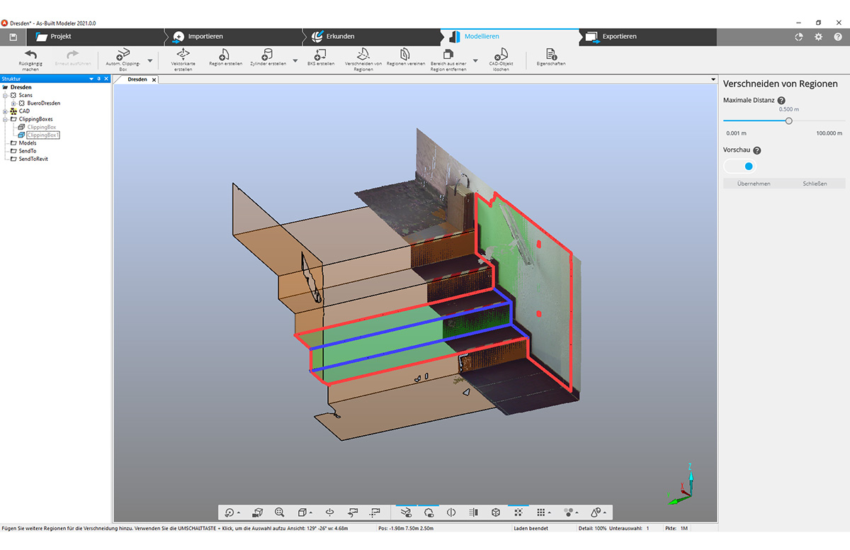Open the Zylinder erstellen tool
Screen dimensions: 850x550
click(267, 55)
